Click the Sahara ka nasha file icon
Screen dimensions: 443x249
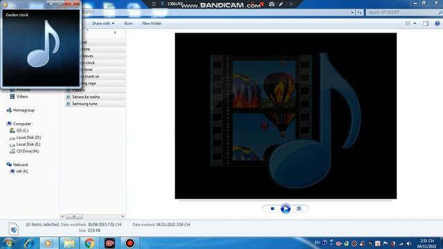point(69,97)
